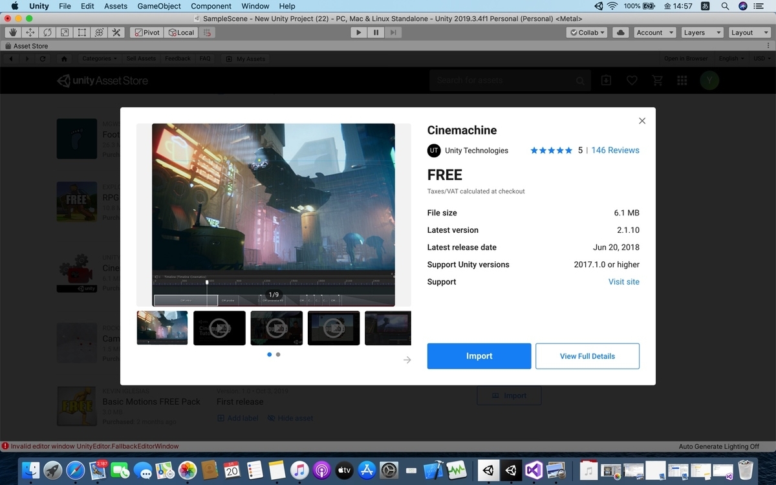Toggle Pivot/Center handle position

(x=146, y=32)
